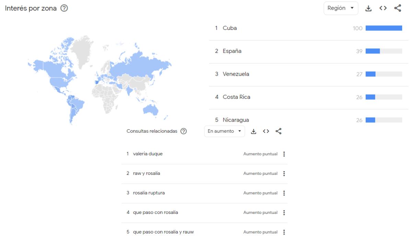Open options menu for 'valeria duque' query
Viewport: 412px width, 240px height.
(284, 154)
